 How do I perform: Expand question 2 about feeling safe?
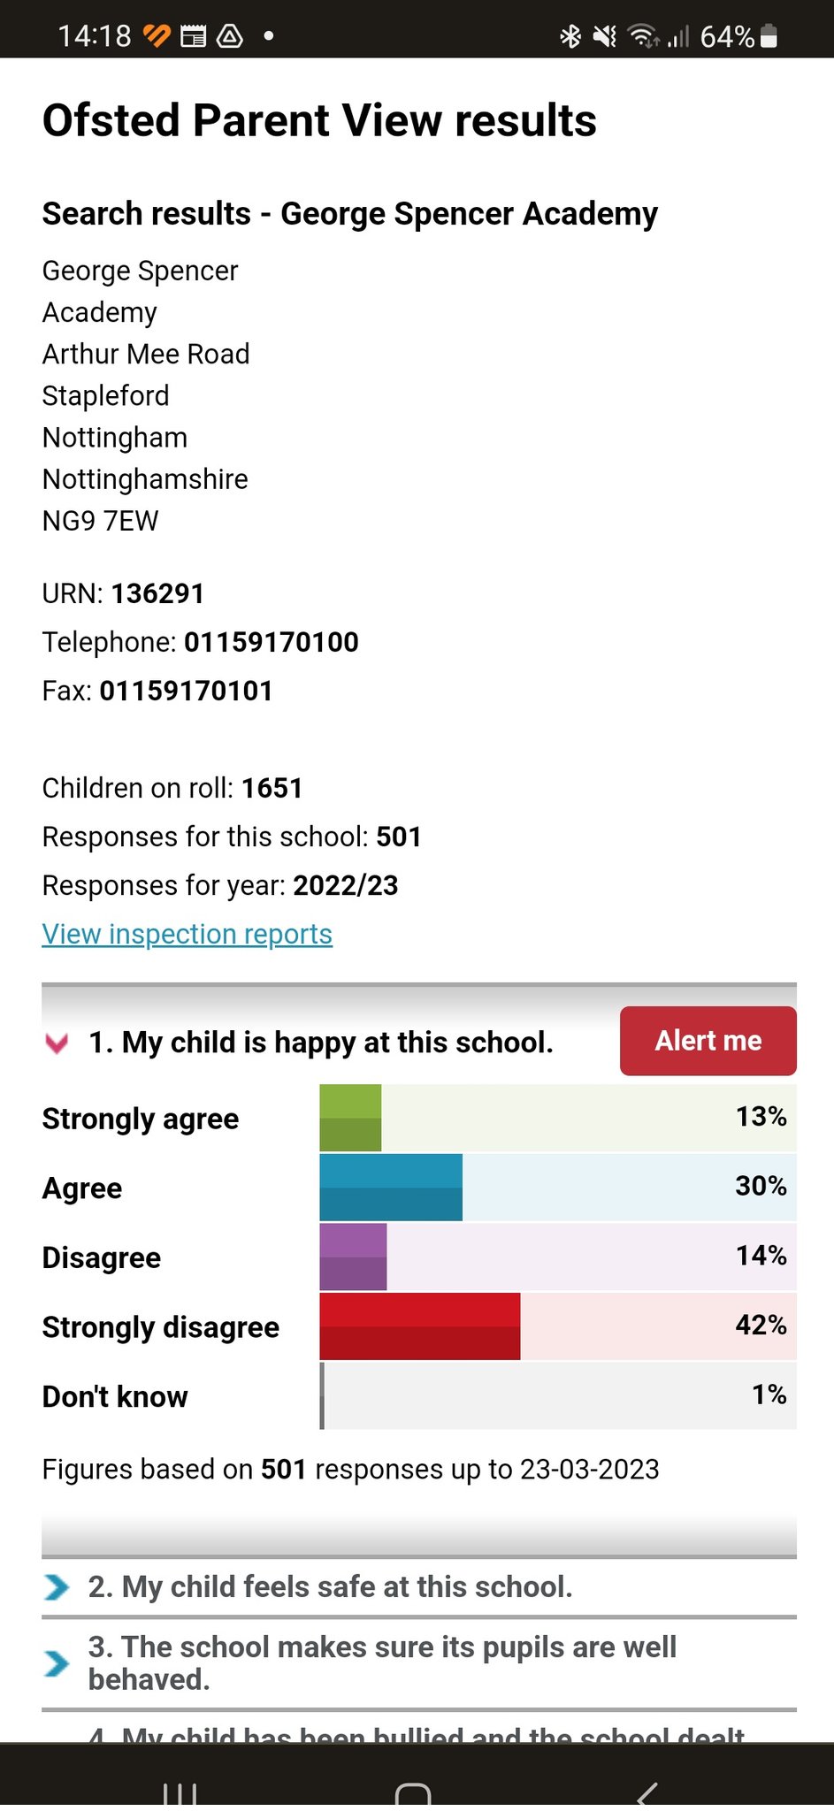(x=331, y=1587)
